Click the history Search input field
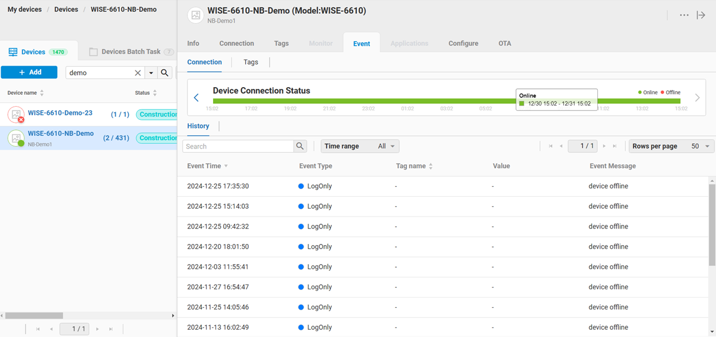The image size is (716, 337). [239, 146]
